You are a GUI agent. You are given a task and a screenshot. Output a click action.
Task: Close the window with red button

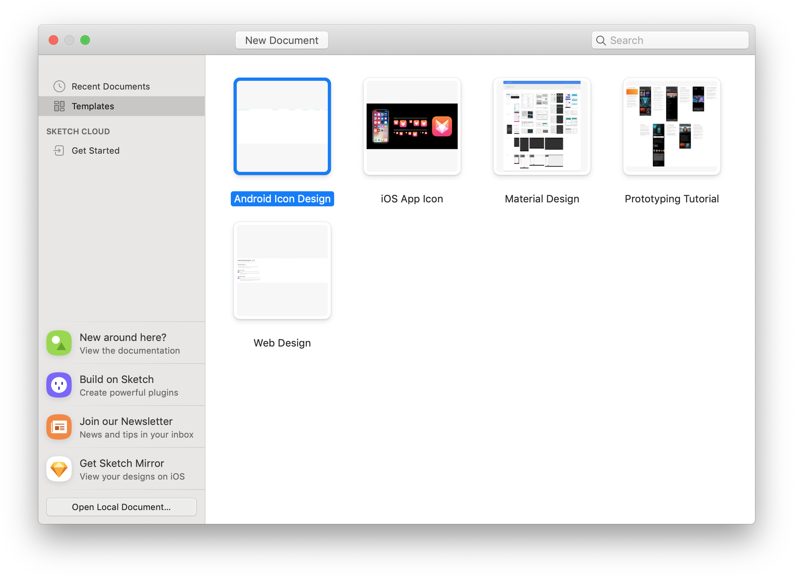tap(53, 40)
